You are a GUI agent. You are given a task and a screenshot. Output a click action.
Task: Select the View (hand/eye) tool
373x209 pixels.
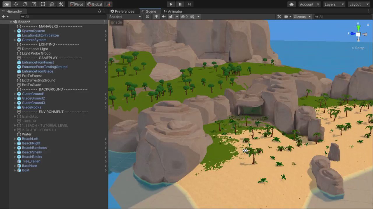(7, 4)
